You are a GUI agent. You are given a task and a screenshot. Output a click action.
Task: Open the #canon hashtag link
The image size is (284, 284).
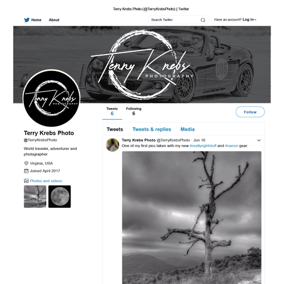coord(232,146)
